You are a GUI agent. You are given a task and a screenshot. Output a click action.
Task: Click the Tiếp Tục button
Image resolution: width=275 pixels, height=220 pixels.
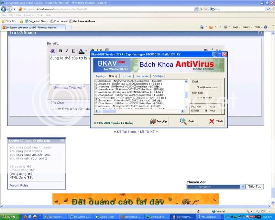(x=255, y=187)
